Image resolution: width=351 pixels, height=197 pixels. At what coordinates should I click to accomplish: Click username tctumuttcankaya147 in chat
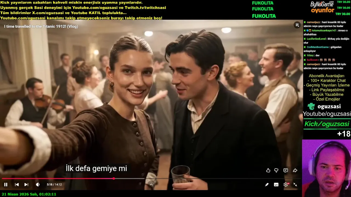324,30
